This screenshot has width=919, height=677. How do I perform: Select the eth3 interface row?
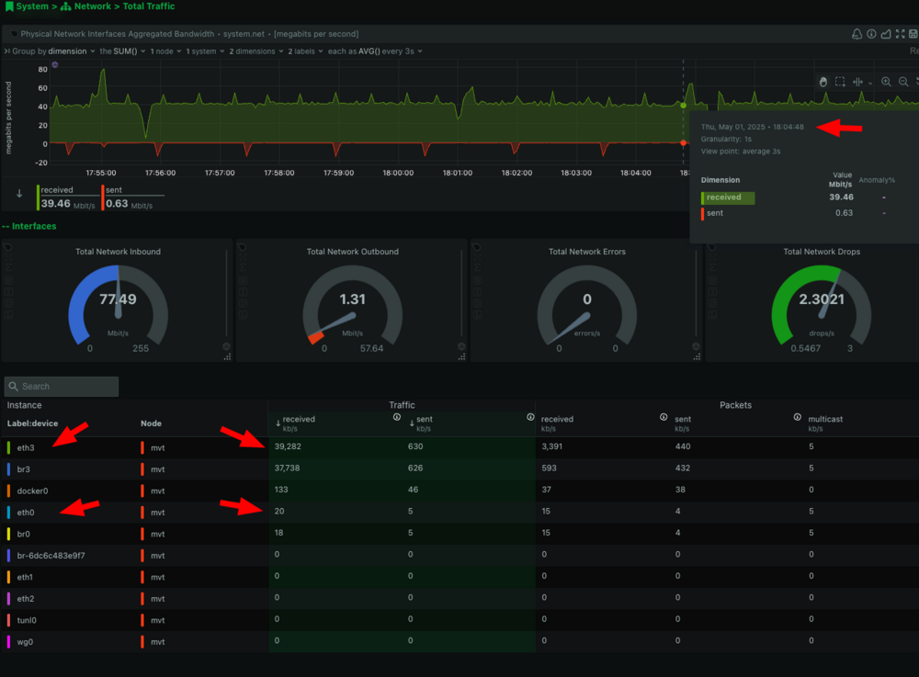[459, 447]
